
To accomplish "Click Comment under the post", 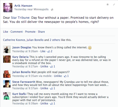I will (17, 32).
